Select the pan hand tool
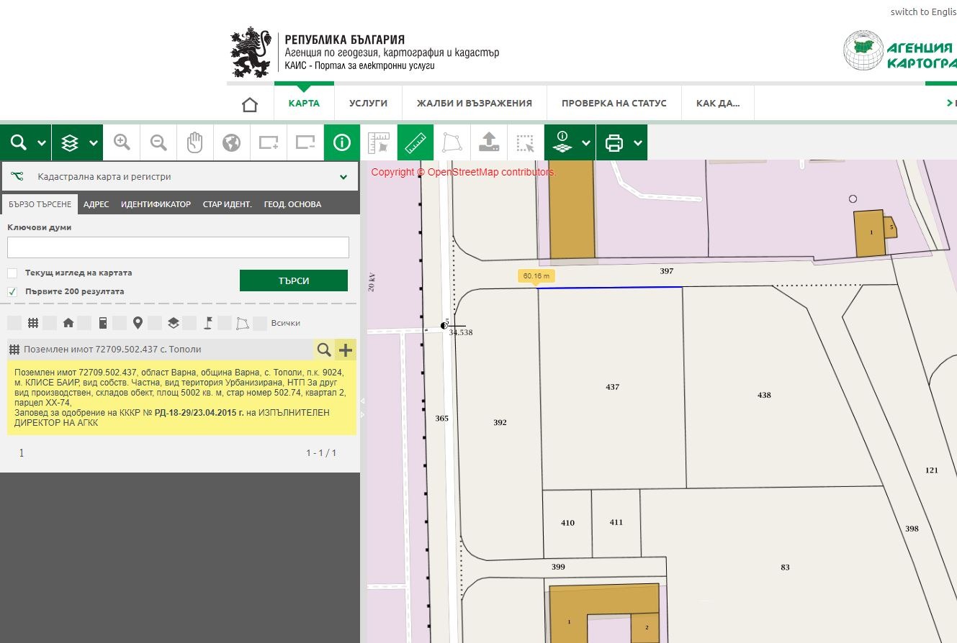 point(195,142)
